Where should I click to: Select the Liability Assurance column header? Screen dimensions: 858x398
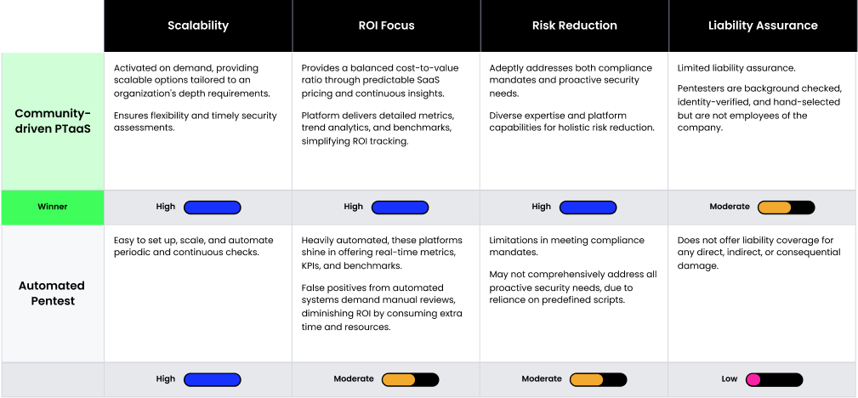pos(763,26)
